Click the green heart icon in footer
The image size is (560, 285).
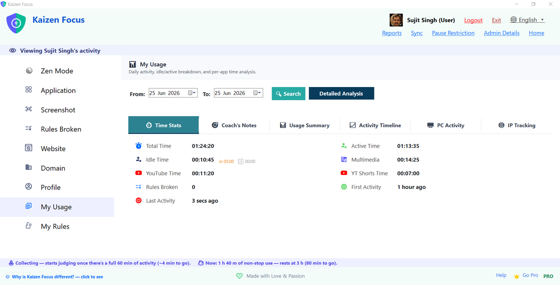[x=239, y=276]
